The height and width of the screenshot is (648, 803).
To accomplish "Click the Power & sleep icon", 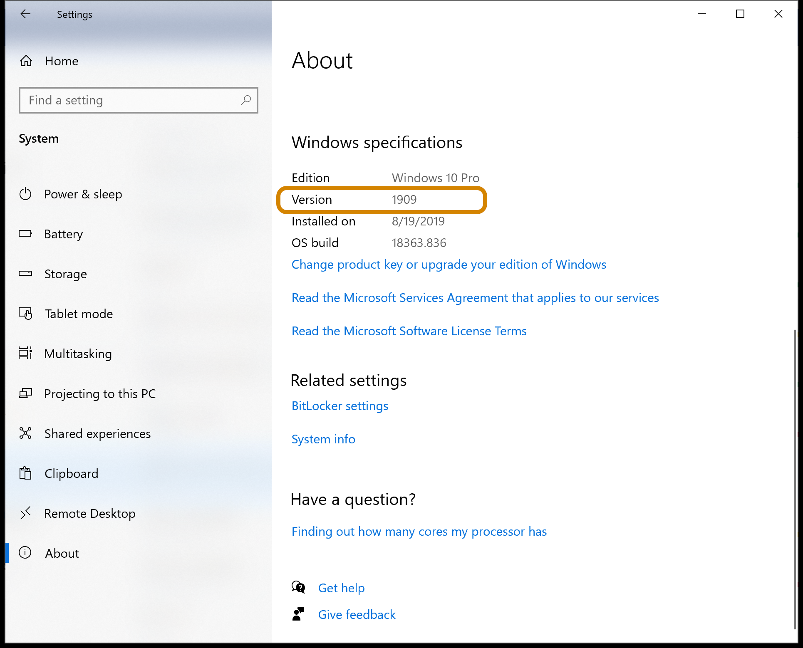I will coord(25,194).
